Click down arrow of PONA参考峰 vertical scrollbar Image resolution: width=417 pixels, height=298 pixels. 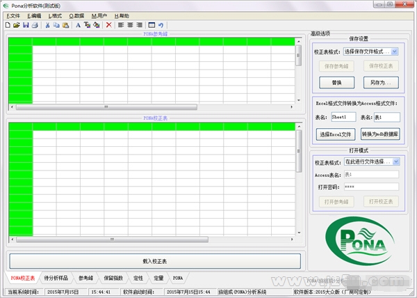tap(299, 100)
